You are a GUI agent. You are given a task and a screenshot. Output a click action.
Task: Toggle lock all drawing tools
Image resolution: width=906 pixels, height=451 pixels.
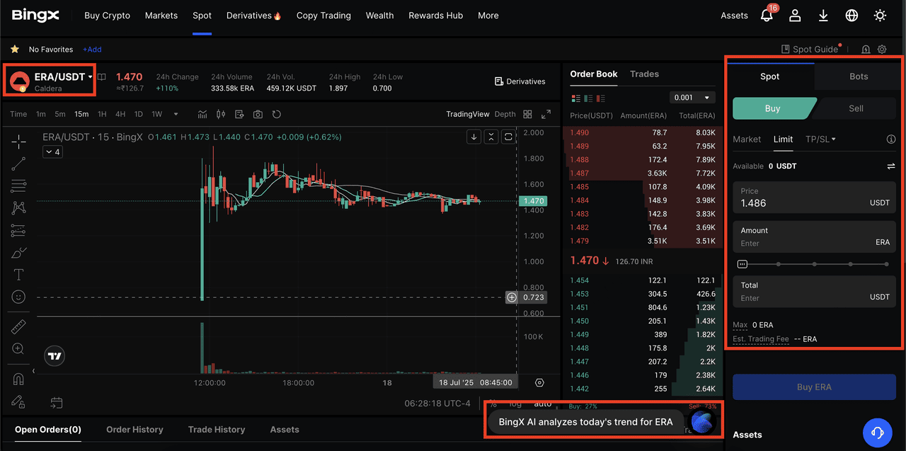(18, 401)
